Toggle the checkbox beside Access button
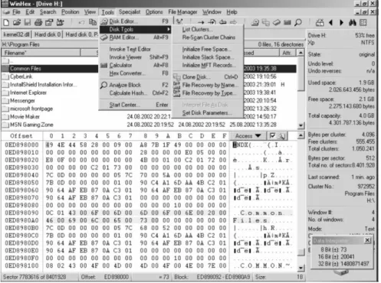The image size is (381, 283). coord(272,136)
